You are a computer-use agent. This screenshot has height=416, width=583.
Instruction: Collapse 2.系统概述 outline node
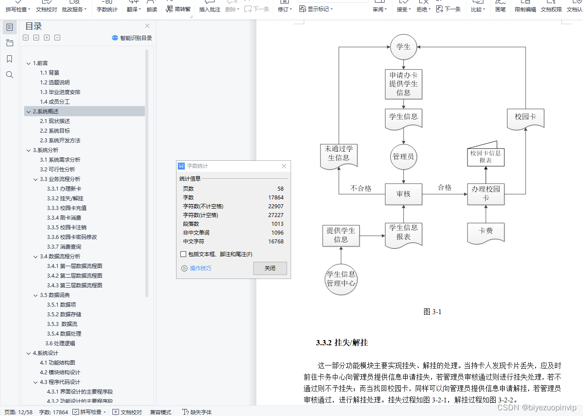(x=29, y=112)
